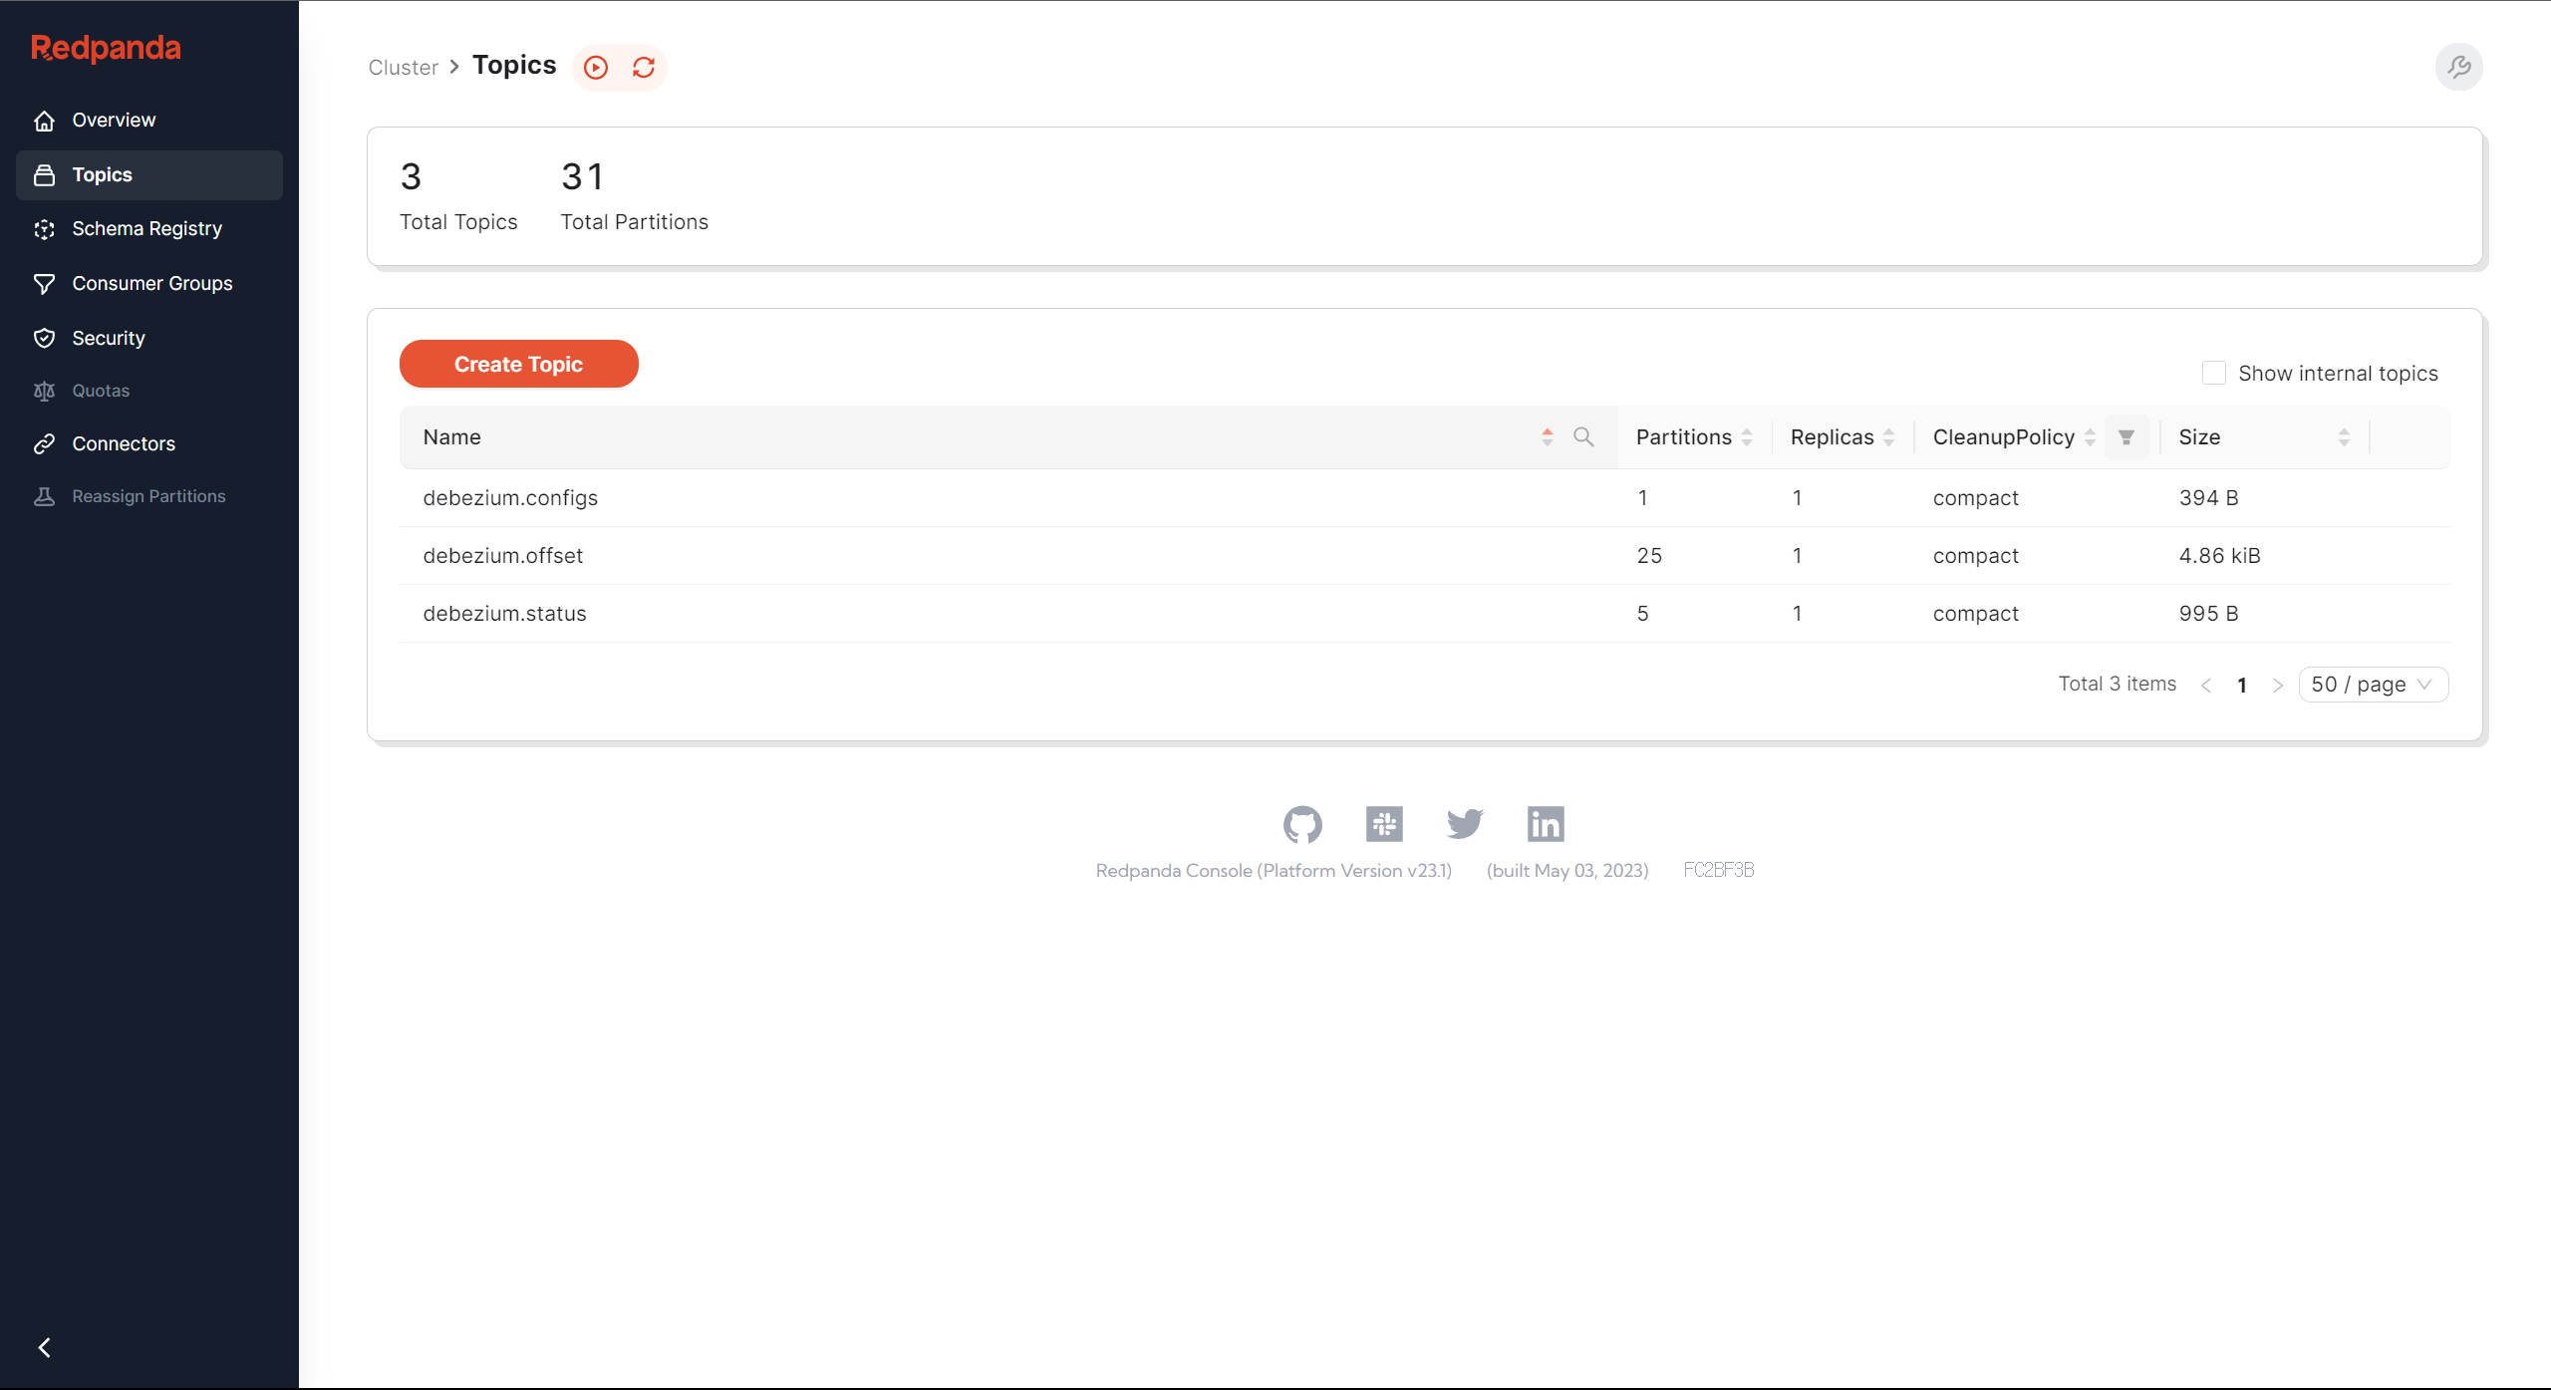Open the Connectors page
The height and width of the screenshot is (1390, 2551).
pos(149,444)
